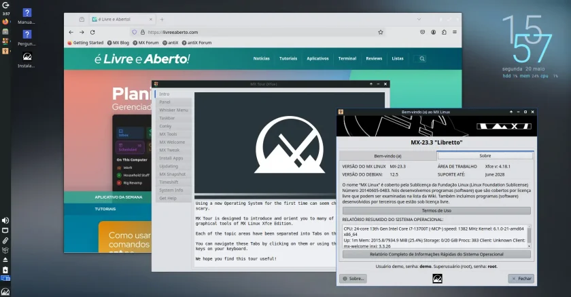Viewport: 571px width, 297px height.
Task: Click the Sobre... button at bottom
Action: pos(353,279)
